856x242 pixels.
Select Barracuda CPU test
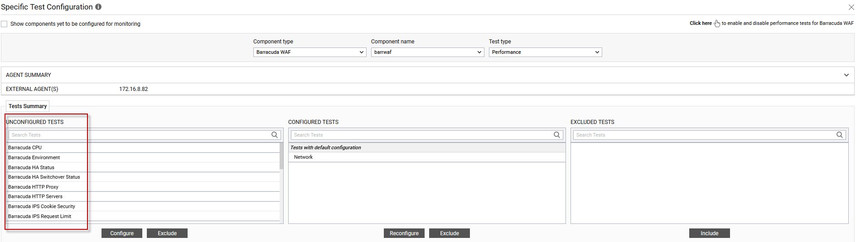(x=25, y=148)
